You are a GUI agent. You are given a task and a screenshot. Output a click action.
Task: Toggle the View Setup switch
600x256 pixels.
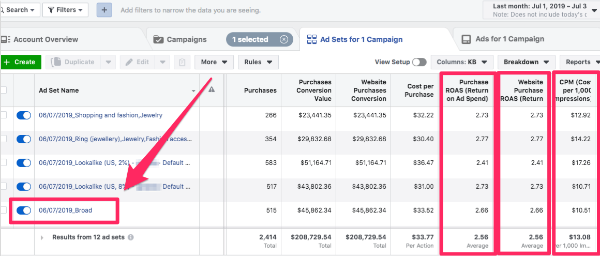tap(419, 62)
